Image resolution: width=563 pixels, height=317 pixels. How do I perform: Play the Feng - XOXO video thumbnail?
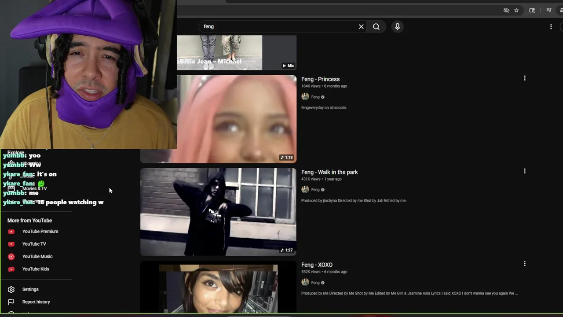point(218,287)
